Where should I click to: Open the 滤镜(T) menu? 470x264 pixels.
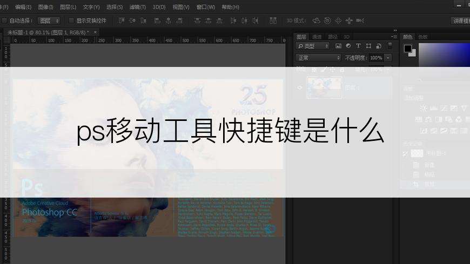[x=138, y=7]
